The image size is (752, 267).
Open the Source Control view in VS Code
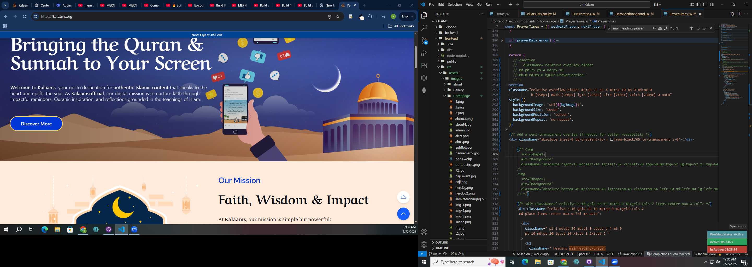click(424, 40)
